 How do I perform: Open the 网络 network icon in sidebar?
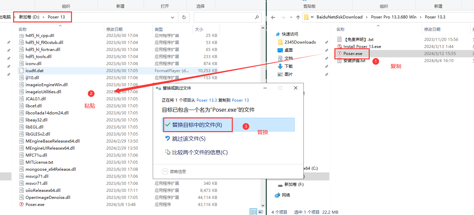(x=278, y=195)
